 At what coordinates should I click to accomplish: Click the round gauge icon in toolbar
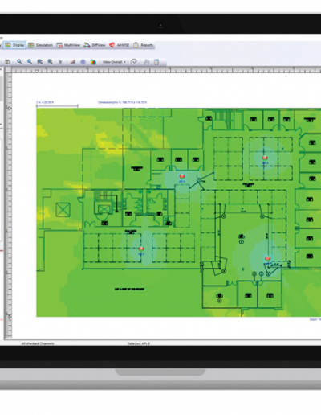(x=134, y=62)
